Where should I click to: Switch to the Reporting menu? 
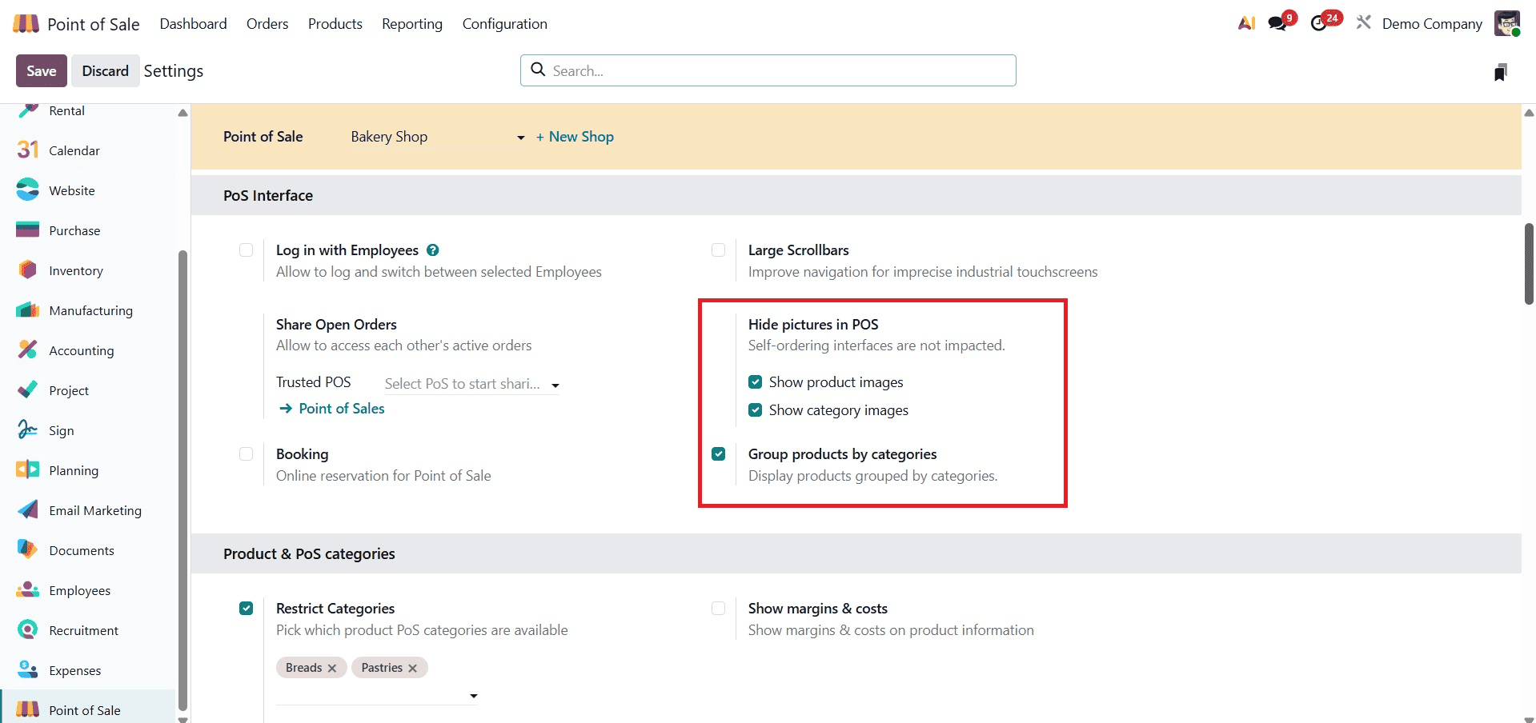[x=411, y=24]
